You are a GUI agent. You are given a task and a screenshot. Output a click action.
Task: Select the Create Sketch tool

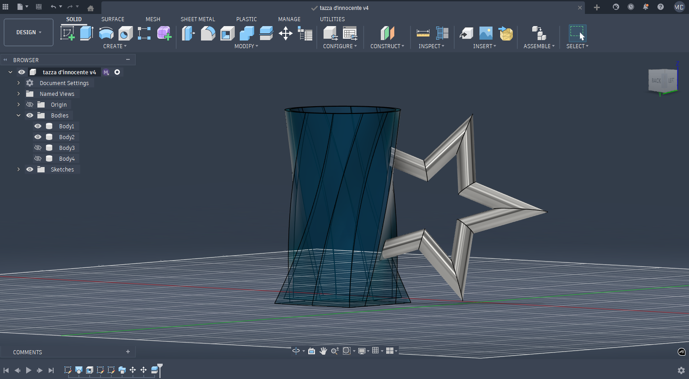click(x=68, y=33)
